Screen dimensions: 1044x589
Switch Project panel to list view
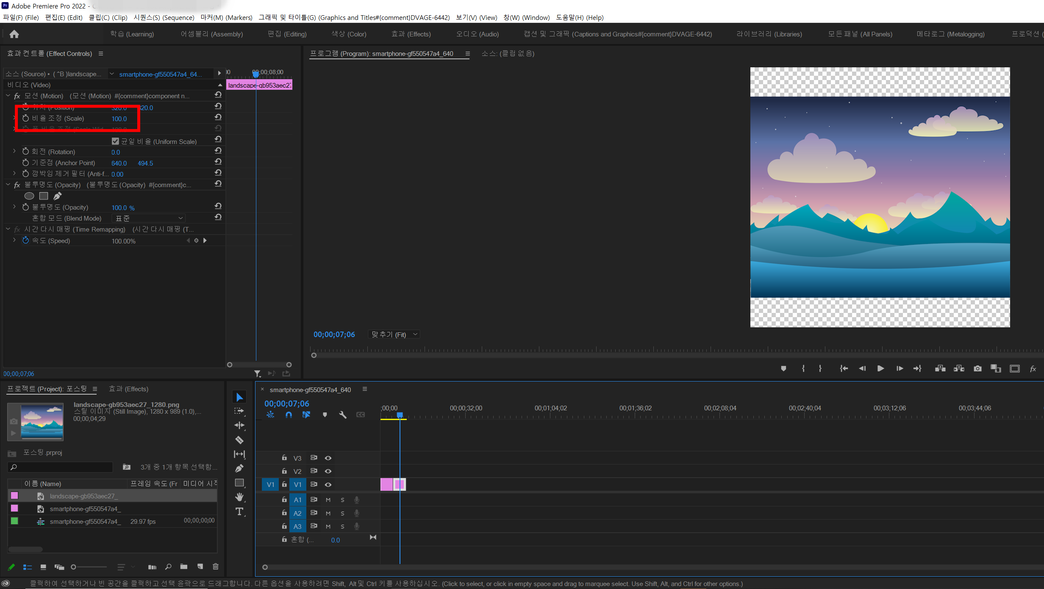(28, 567)
